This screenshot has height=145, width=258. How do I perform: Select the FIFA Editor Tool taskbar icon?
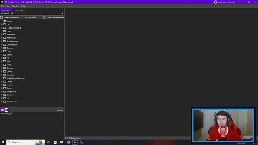pos(75,142)
